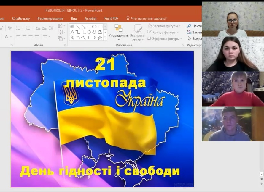
Task: Choose the text box shape icon
Action: [x=72, y=27]
